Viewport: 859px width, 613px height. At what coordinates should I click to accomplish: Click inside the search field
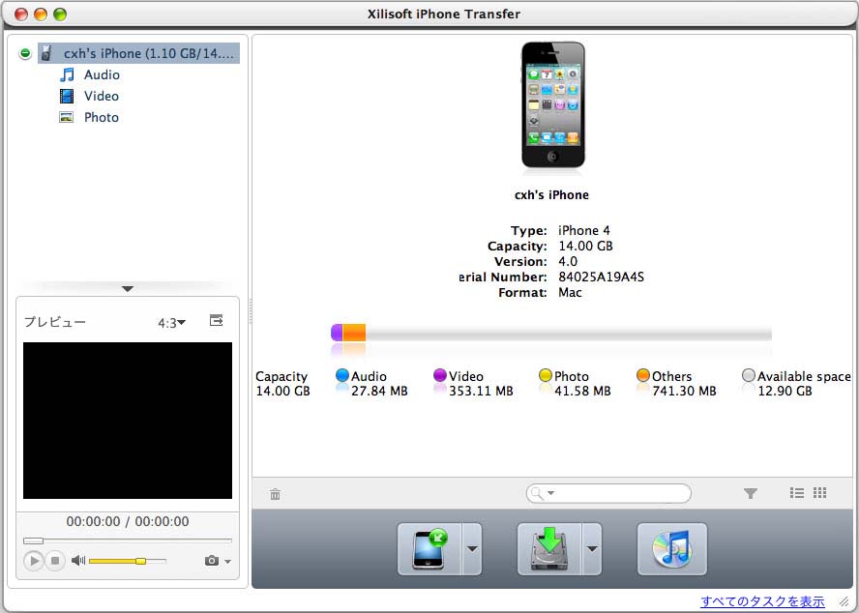(619, 494)
